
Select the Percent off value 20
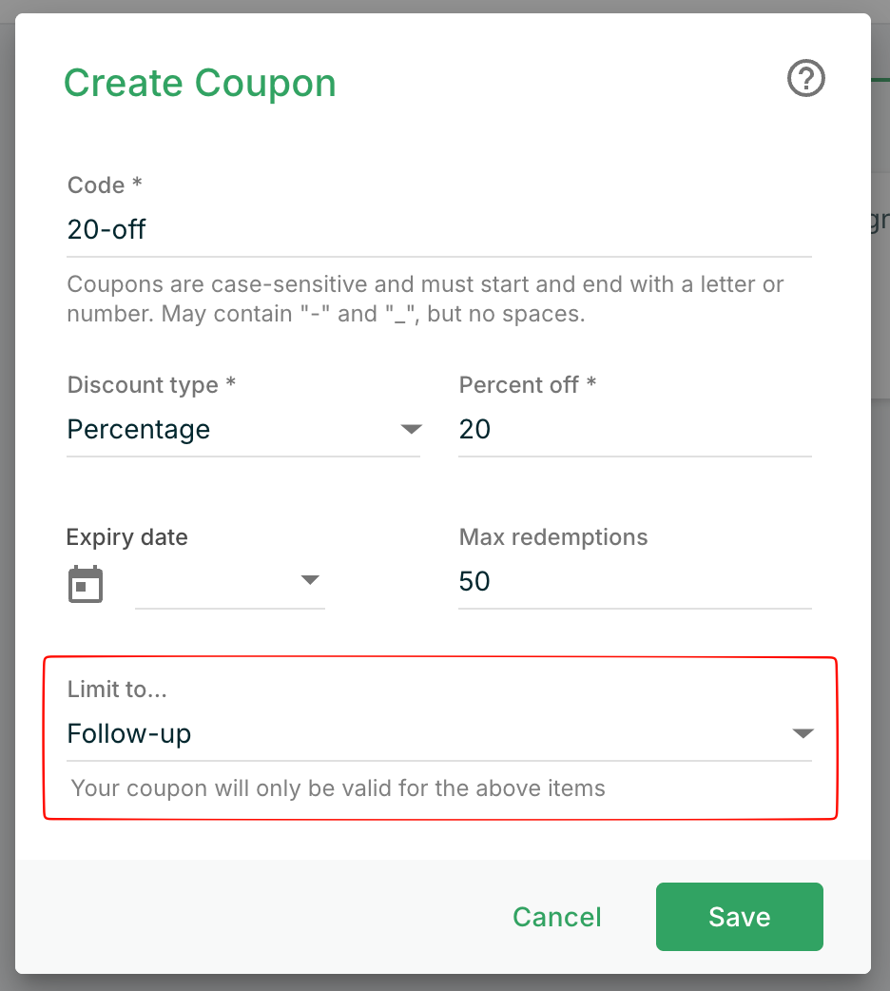point(571,429)
